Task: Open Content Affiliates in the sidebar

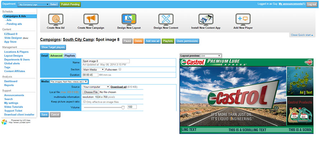Action: click(15, 71)
